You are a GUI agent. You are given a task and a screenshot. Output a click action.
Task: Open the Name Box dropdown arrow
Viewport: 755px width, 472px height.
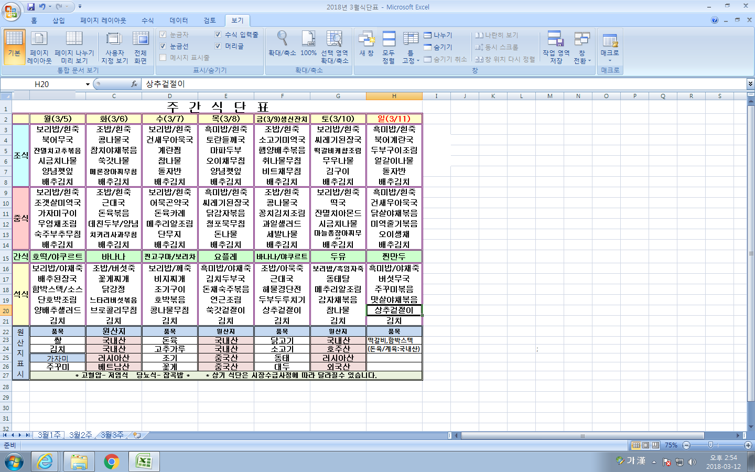click(88, 84)
